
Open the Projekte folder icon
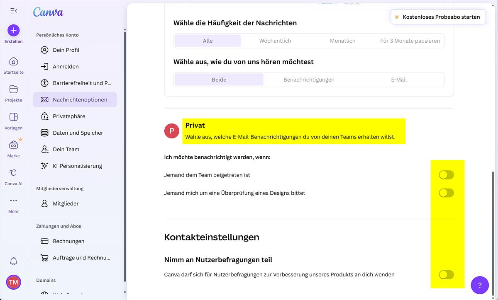pos(13,90)
